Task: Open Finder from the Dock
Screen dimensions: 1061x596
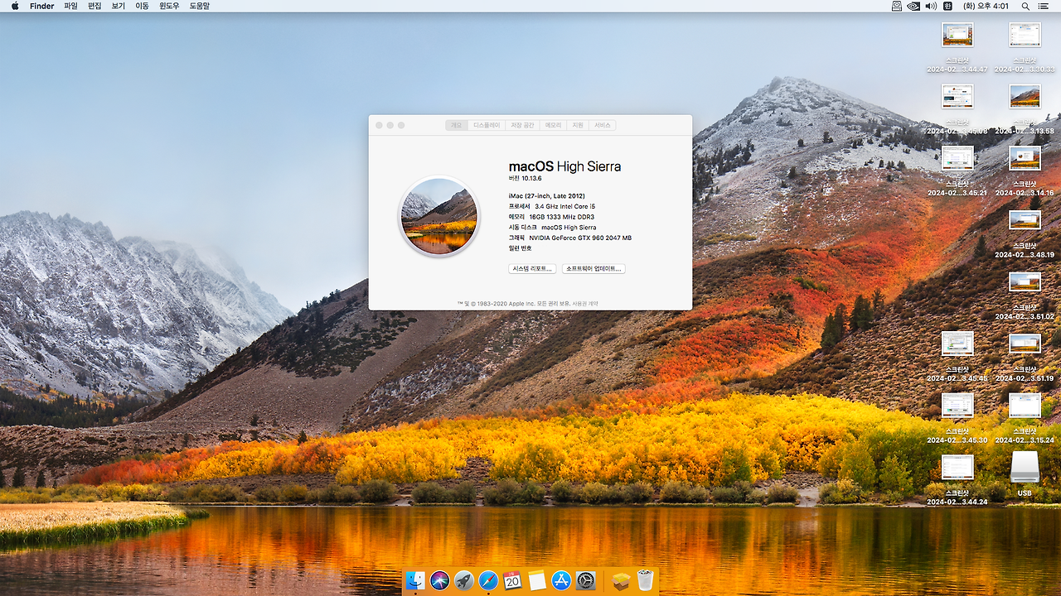Action: coord(415,580)
